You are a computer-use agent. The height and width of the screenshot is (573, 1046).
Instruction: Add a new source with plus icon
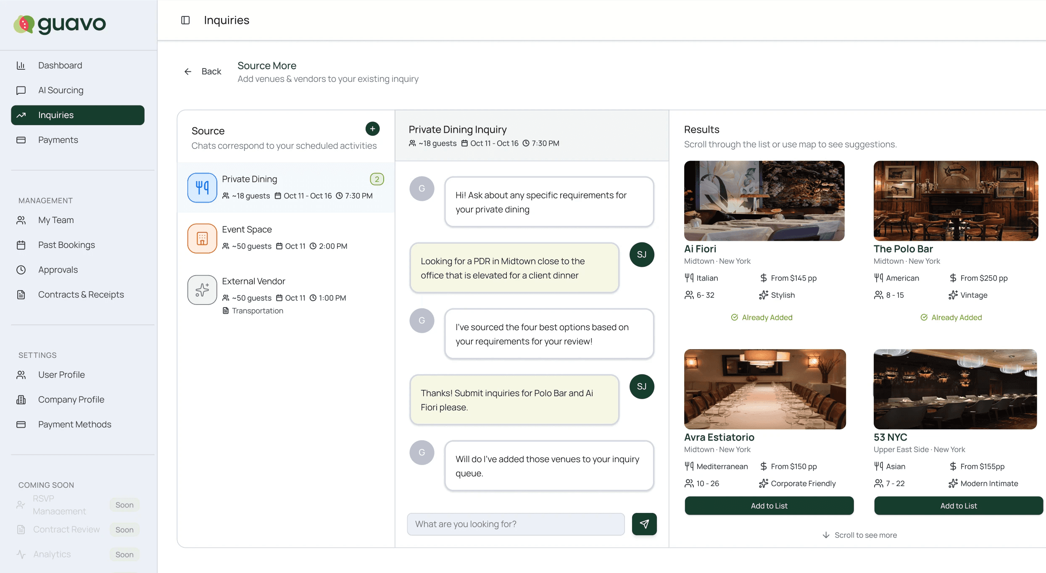(372, 129)
